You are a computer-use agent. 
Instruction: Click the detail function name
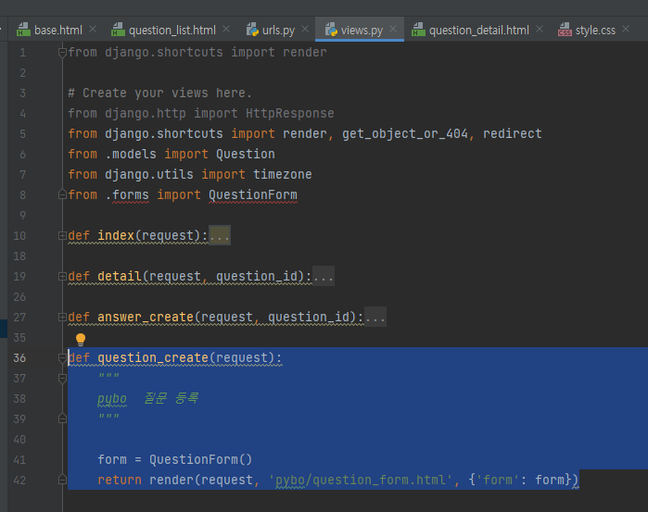pos(120,277)
